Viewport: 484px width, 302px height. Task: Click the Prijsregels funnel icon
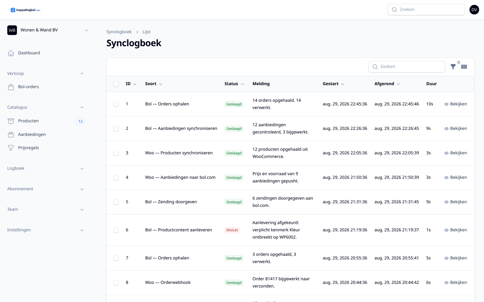[x=11, y=148]
